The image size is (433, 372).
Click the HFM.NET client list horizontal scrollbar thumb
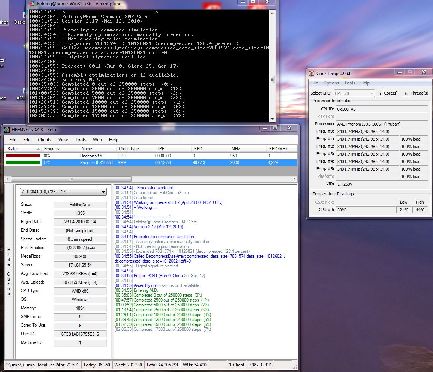coord(71,179)
